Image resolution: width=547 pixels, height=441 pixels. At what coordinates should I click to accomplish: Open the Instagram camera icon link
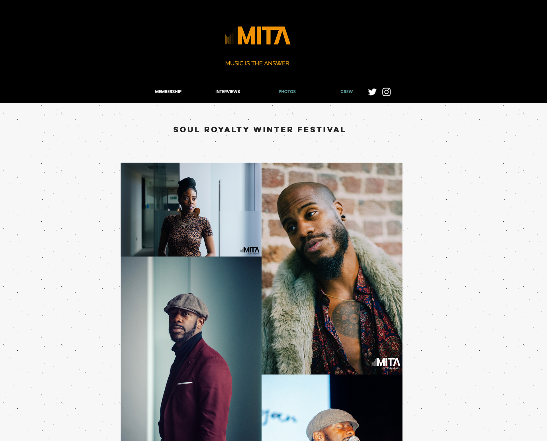[x=386, y=92]
